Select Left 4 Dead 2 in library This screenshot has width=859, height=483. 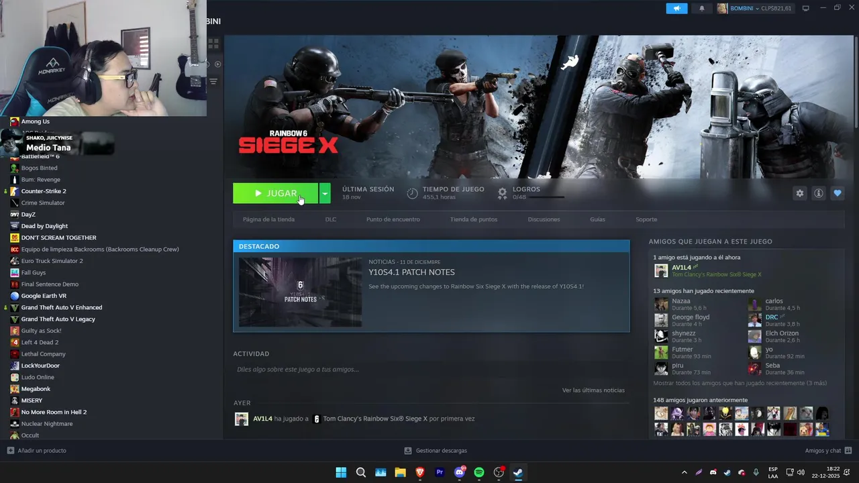click(40, 342)
